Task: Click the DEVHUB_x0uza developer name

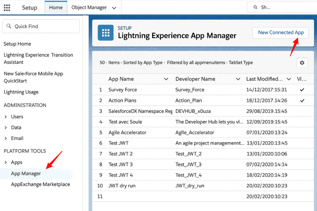Action: pos(193,111)
